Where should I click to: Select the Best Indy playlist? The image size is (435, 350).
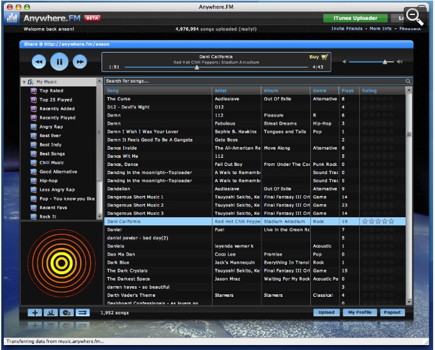tap(51, 145)
